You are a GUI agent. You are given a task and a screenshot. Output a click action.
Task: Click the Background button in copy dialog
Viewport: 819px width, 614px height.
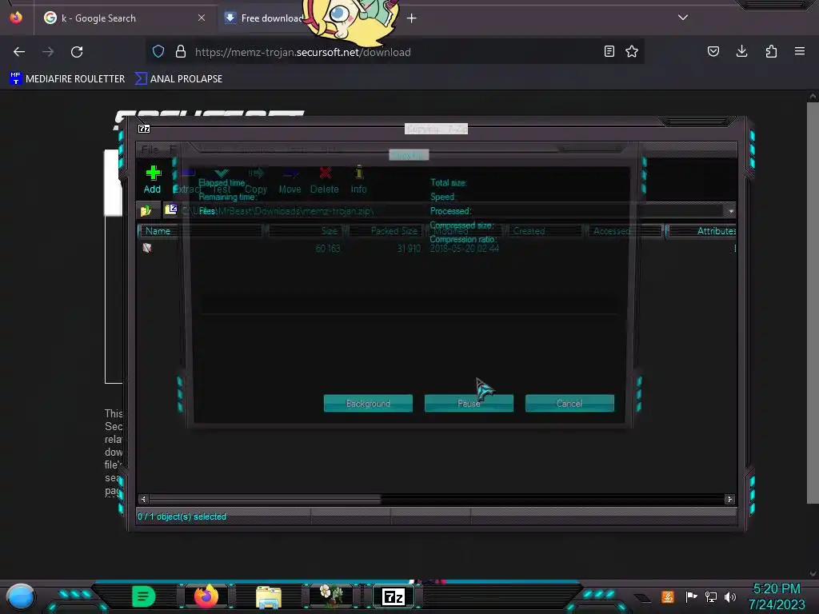coord(368,403)
